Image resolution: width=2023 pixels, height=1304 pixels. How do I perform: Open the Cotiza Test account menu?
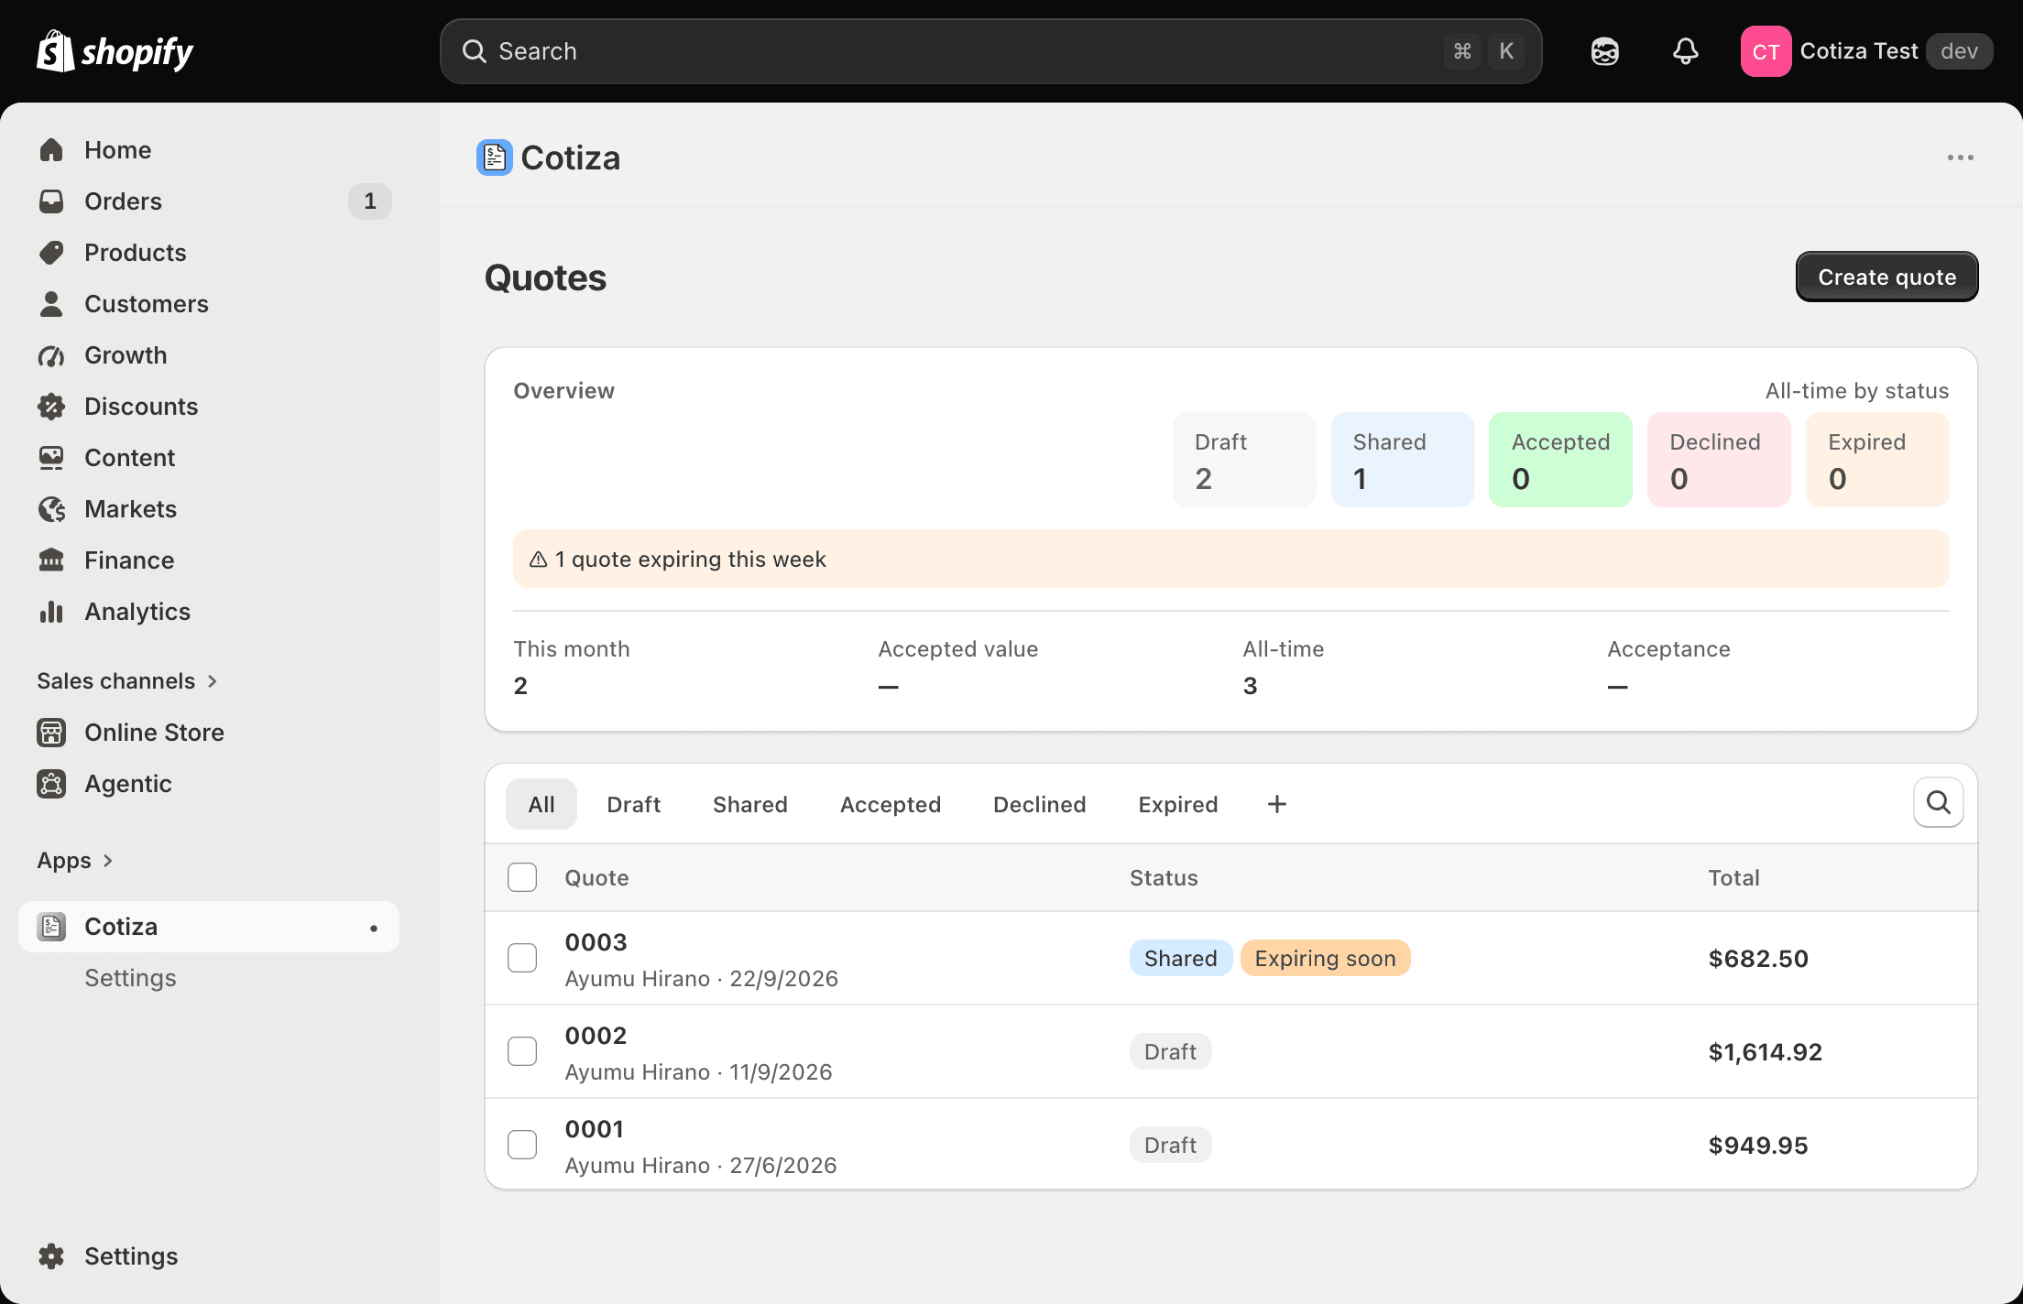(1866, 51)
